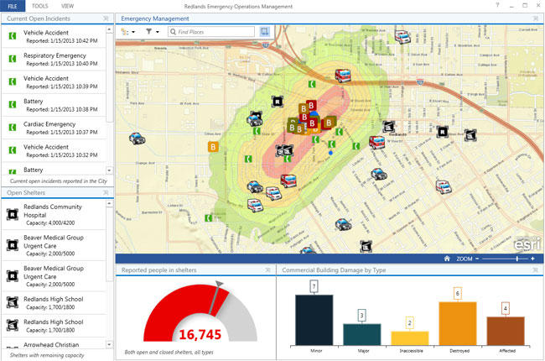Viewport: 545px width, 361px height.
Task: Click map home extent icon
Action: click(x=447, y=259)
